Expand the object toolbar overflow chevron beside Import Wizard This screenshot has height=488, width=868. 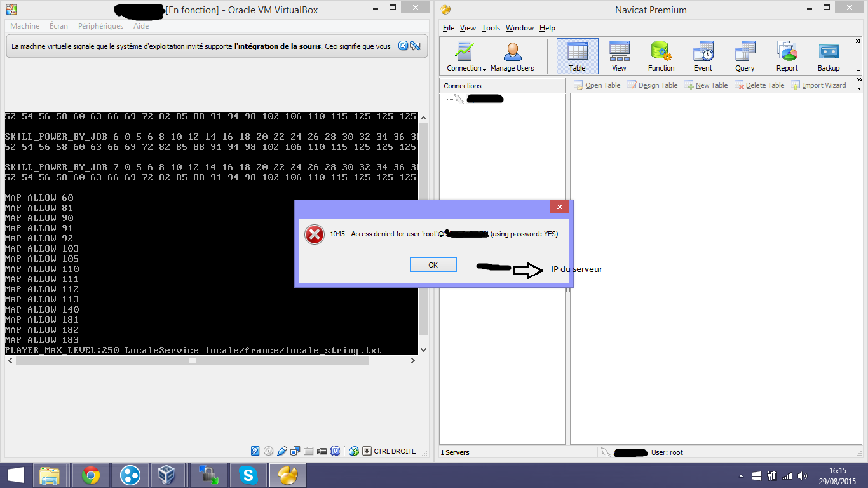[859, 81]
